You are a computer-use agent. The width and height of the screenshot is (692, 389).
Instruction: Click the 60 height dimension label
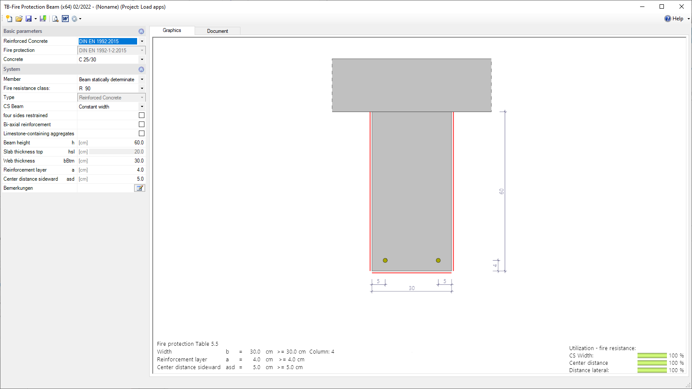502,191
